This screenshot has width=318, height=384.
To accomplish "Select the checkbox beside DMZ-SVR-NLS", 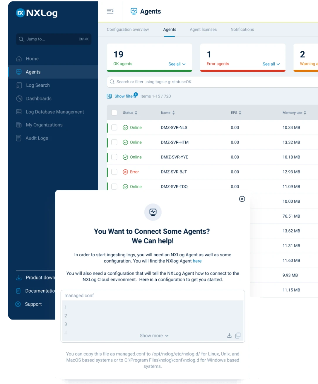I will click(114, 128).
